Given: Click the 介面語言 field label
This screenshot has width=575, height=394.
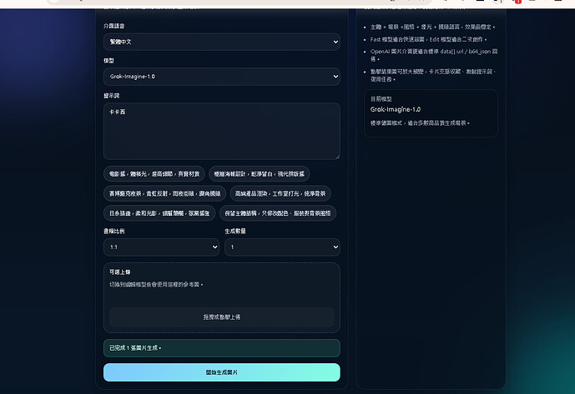Looking at the screenshot, I should [x=114, y=26].
